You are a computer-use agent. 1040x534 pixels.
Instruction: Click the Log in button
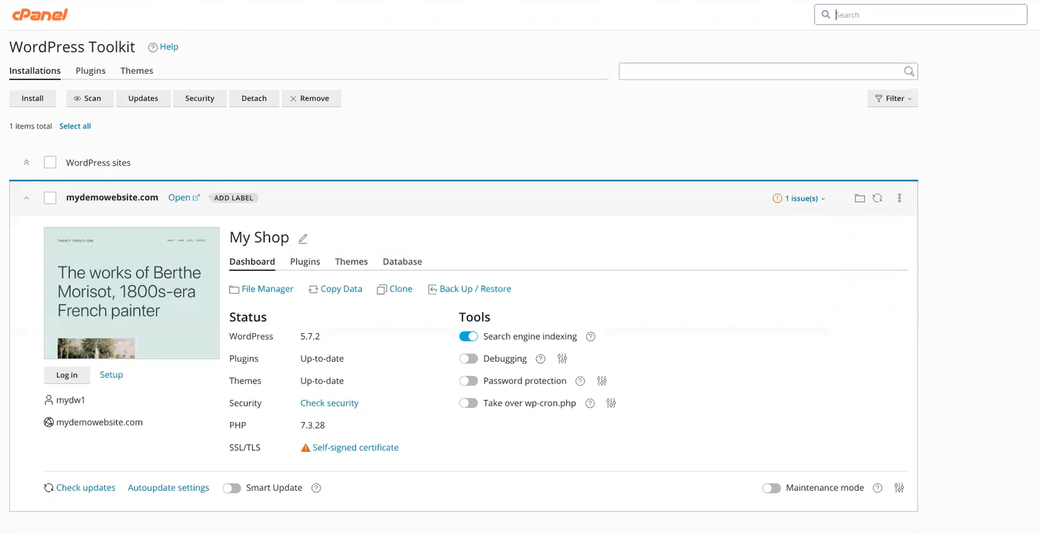tap(67, 375)
